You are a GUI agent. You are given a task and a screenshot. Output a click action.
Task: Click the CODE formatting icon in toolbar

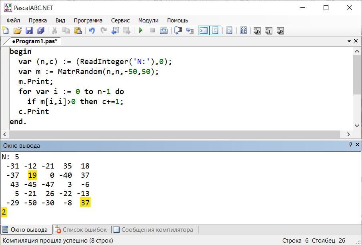243,30
